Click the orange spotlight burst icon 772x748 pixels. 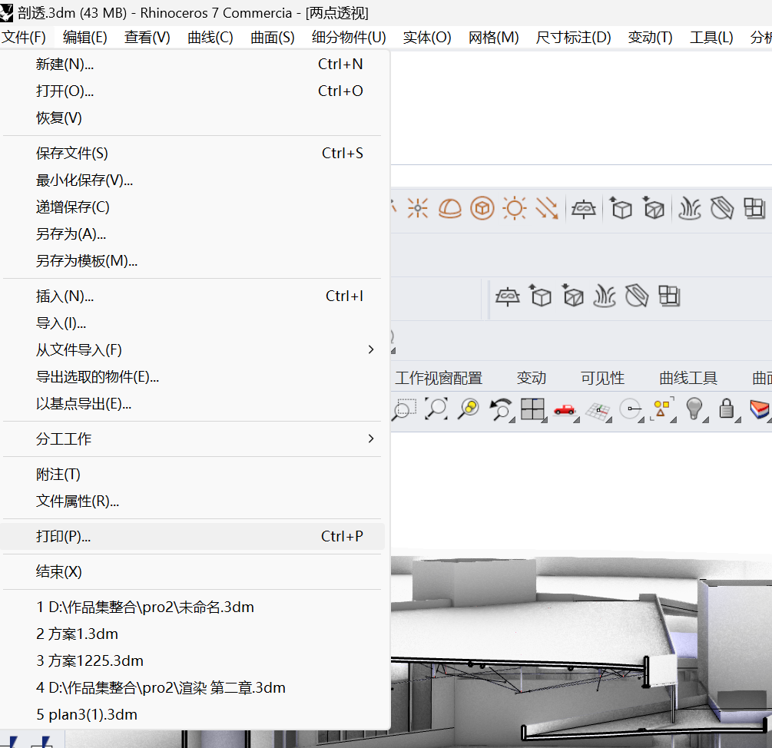pos(418,208)
